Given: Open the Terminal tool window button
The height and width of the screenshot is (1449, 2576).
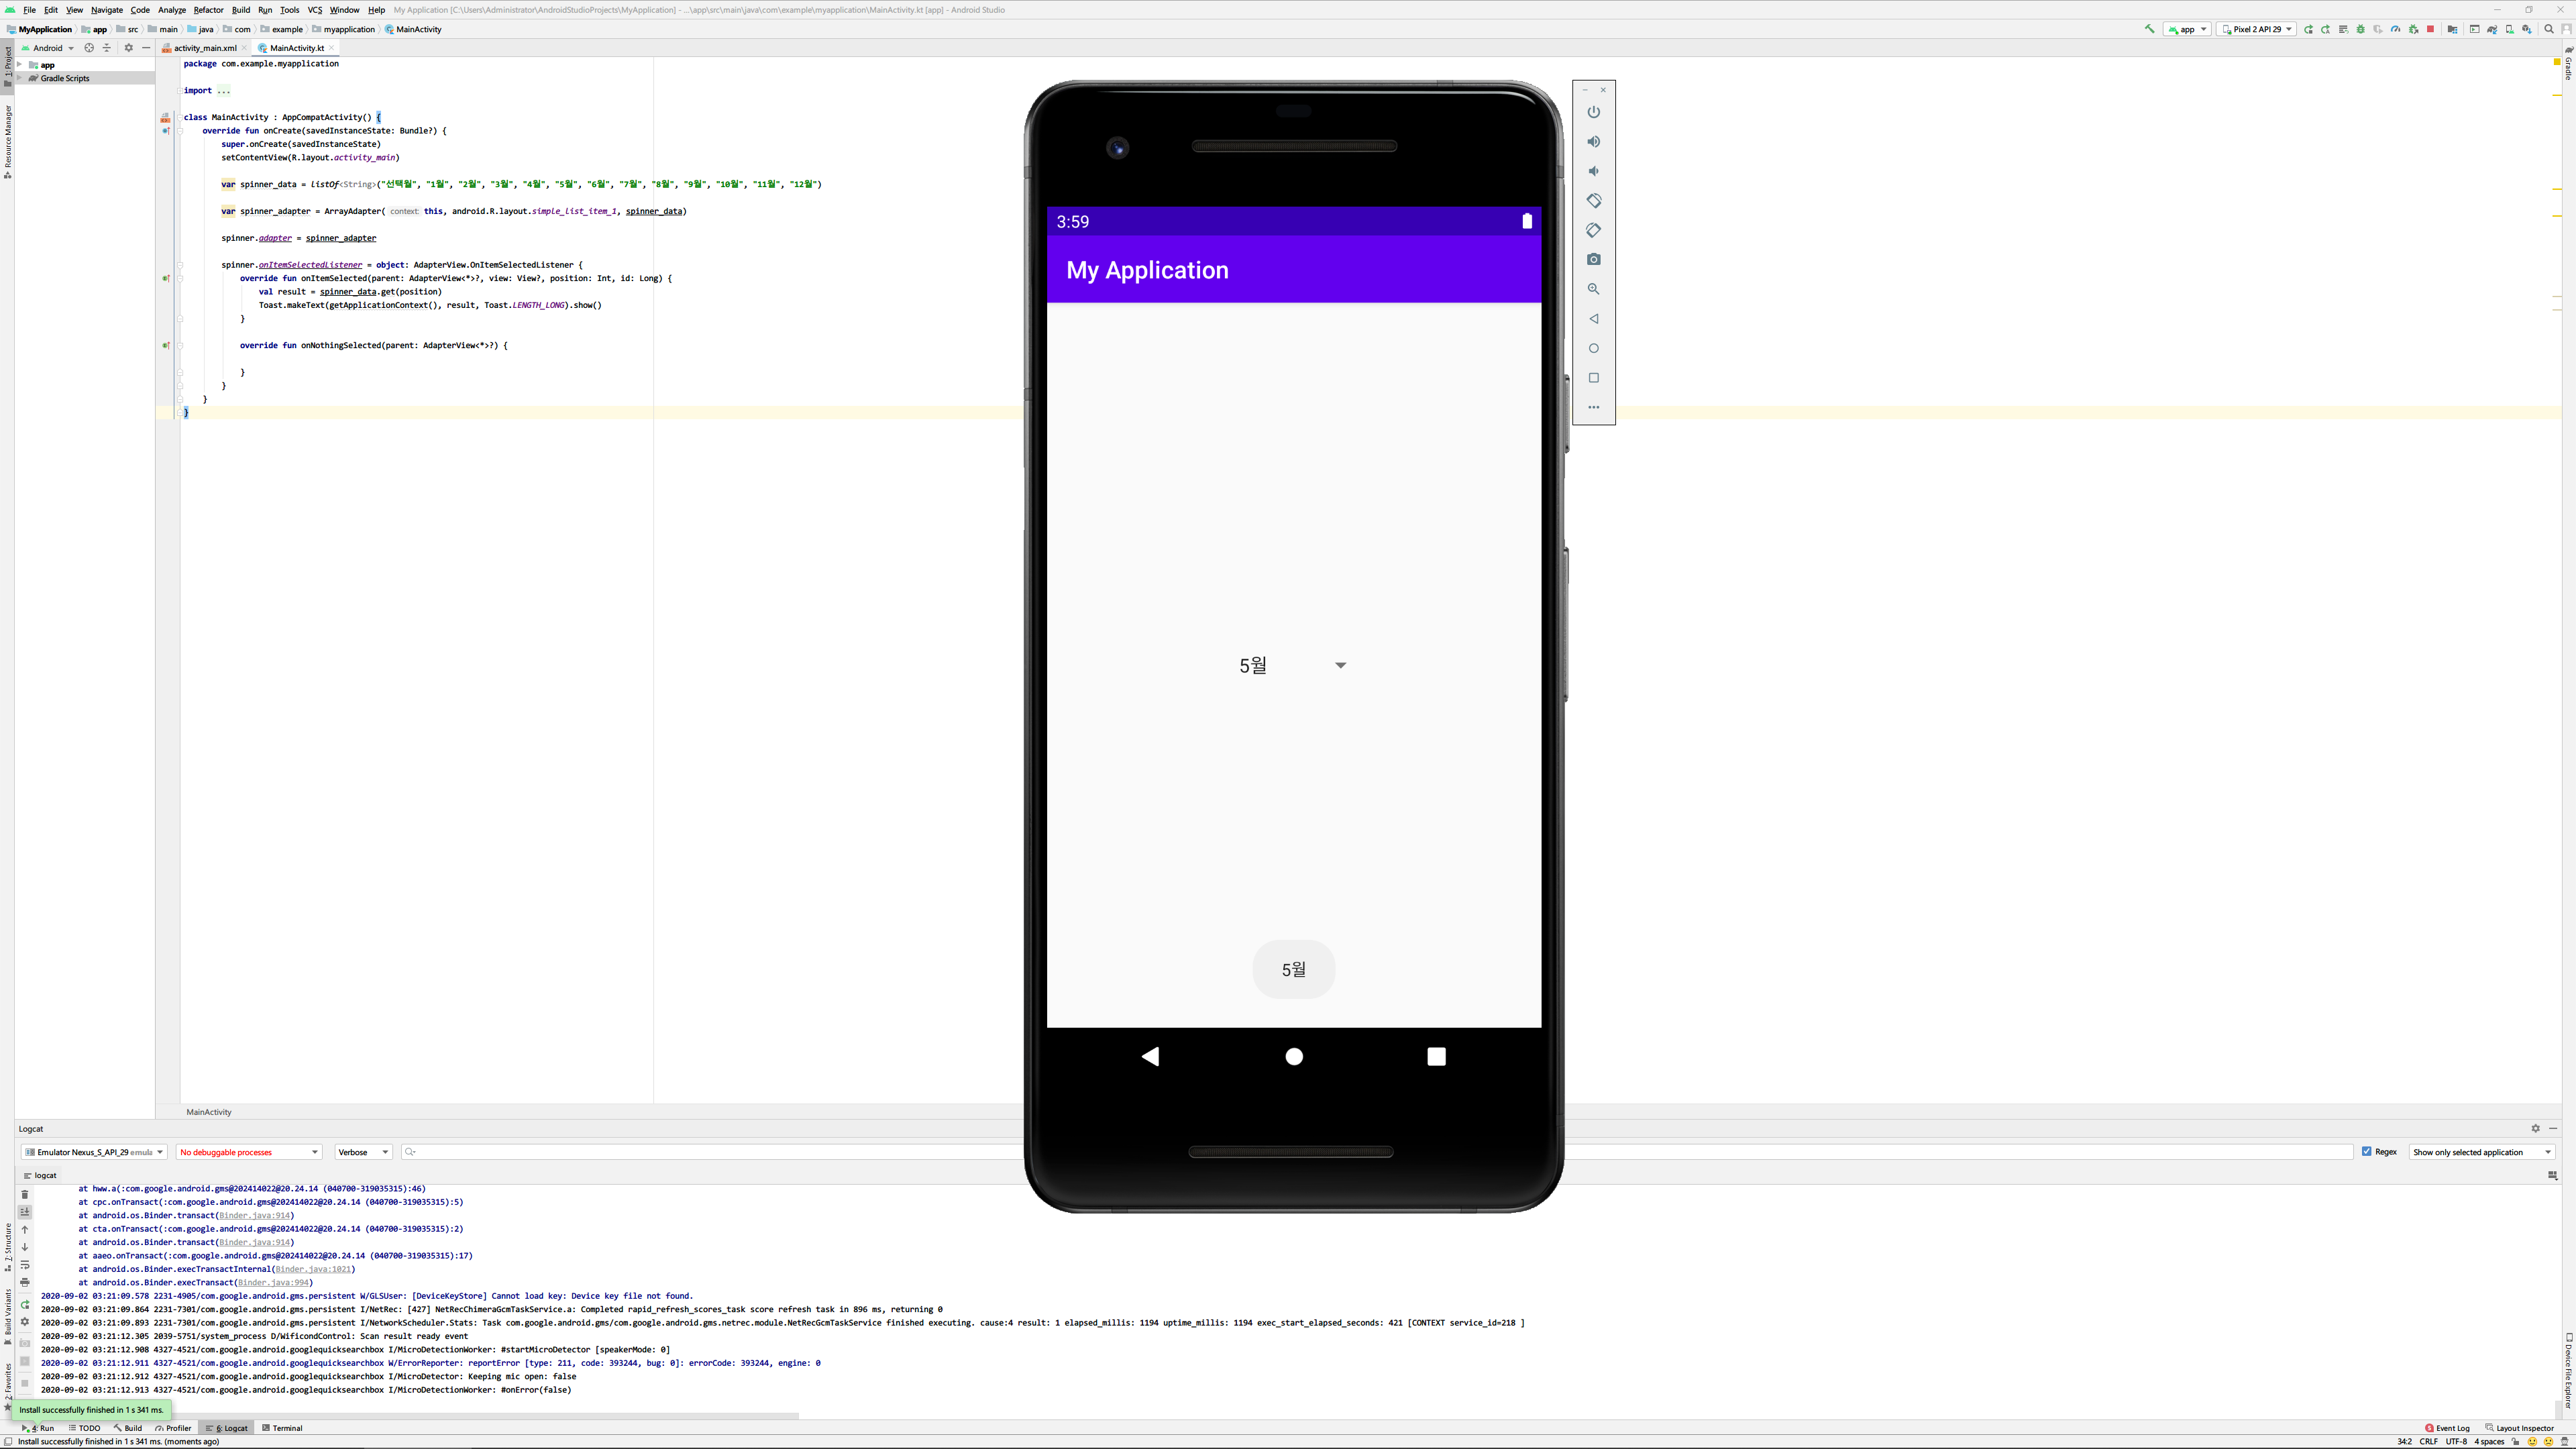Looking at the screenshot, I should click(x=282, y=1428).
